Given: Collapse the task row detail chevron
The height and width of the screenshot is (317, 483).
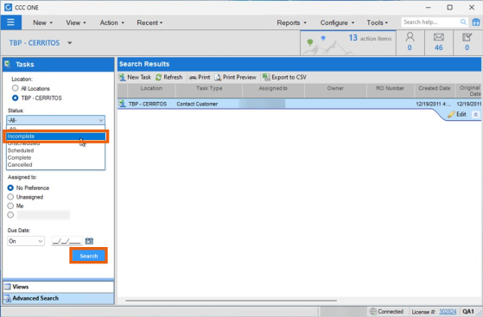Looking at the screenshot, I should (475, 115).
